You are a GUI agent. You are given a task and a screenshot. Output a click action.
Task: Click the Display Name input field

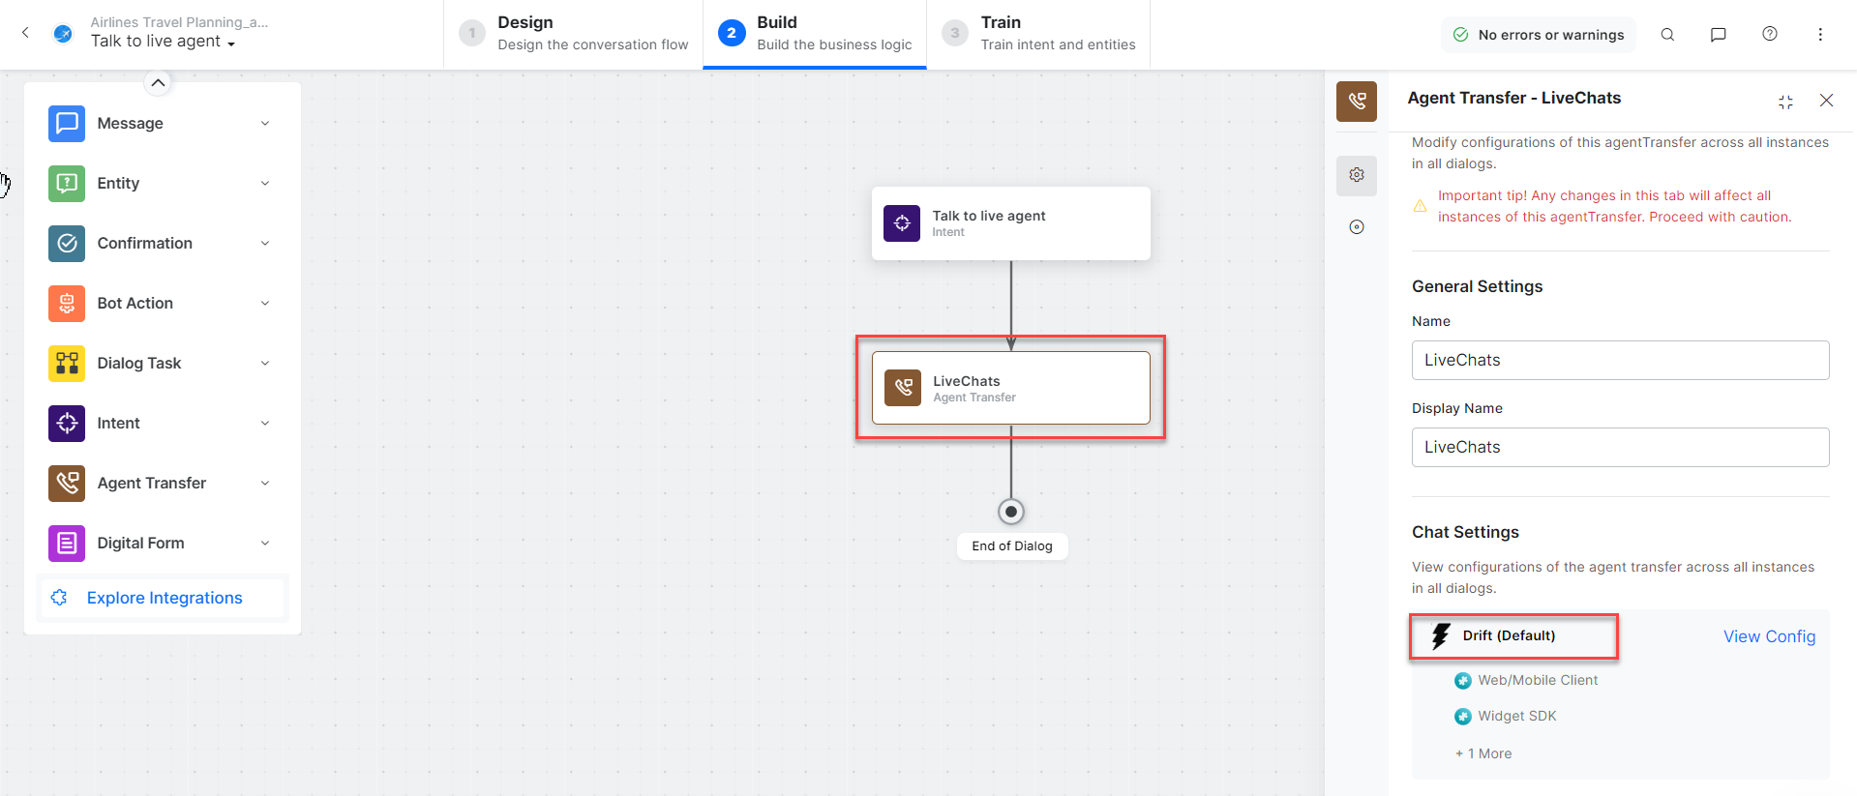click(1620, 447)
